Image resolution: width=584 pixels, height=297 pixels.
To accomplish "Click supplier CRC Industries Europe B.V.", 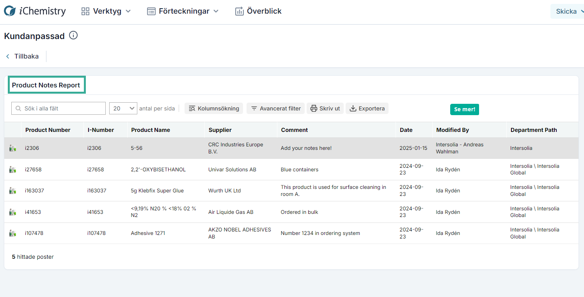I will point(236,148).
